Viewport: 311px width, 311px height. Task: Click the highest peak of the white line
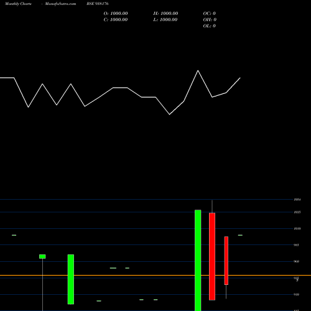(198, 71)
